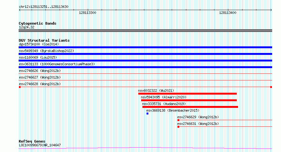
Task: Open variant dgv1573n100 (Coe2014) label
Action: (39, 44)
